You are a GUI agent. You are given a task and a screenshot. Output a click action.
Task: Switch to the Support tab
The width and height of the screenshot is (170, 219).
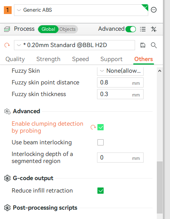pos(111,59)
